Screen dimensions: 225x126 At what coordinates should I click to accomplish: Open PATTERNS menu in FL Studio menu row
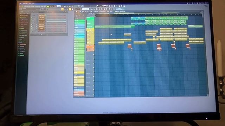coord(32,6)
